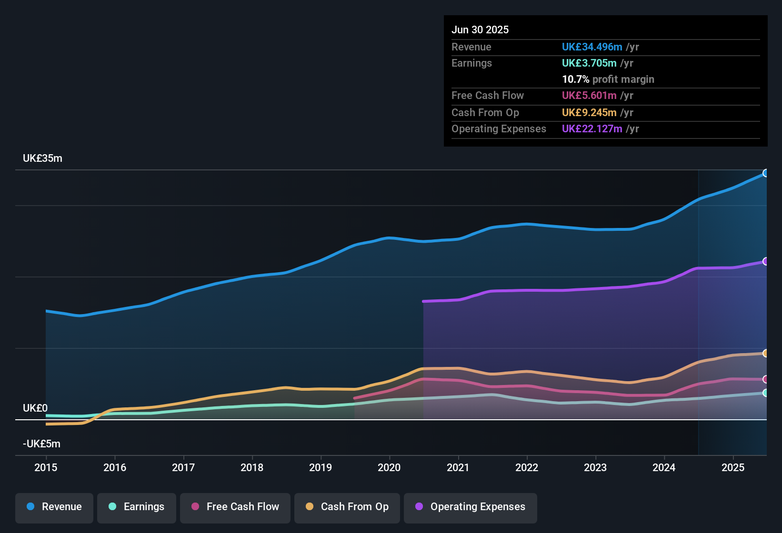Click the UK£34.496m Revenue value

[592, 47]
